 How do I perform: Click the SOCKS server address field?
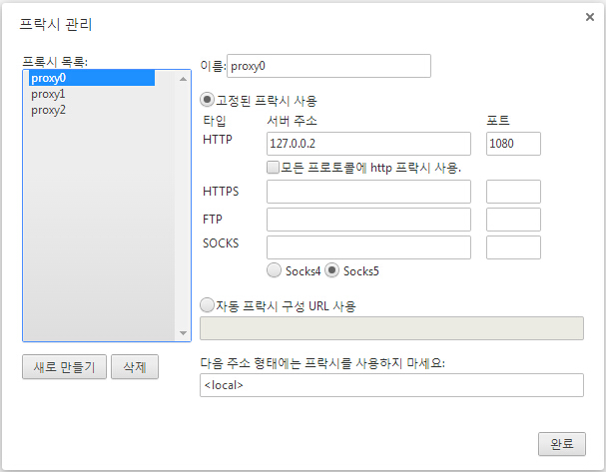click(367, 247)
